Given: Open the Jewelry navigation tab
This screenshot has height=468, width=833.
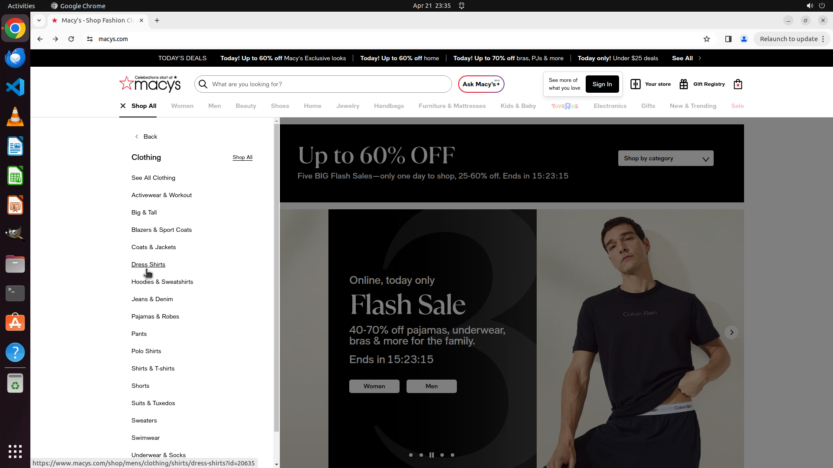Looking at the screenshot, I should [348, 106].
